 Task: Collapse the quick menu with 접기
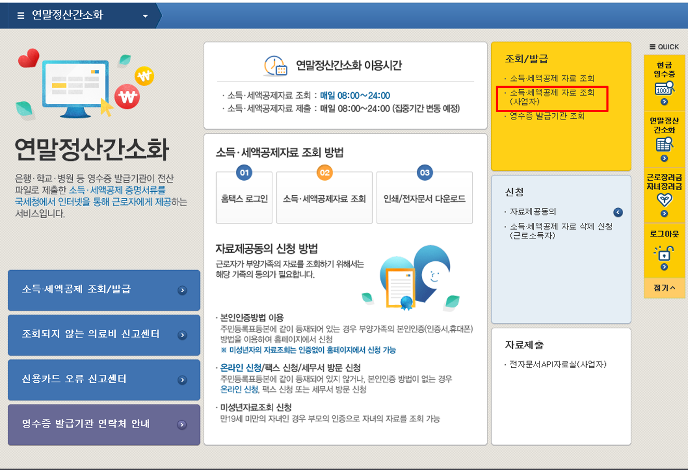tap(664, 288)
